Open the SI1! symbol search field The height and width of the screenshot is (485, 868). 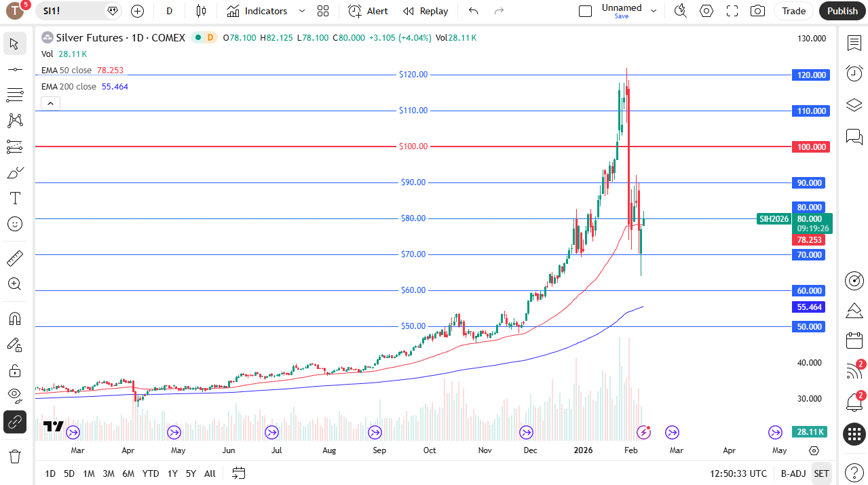(79, 11)
